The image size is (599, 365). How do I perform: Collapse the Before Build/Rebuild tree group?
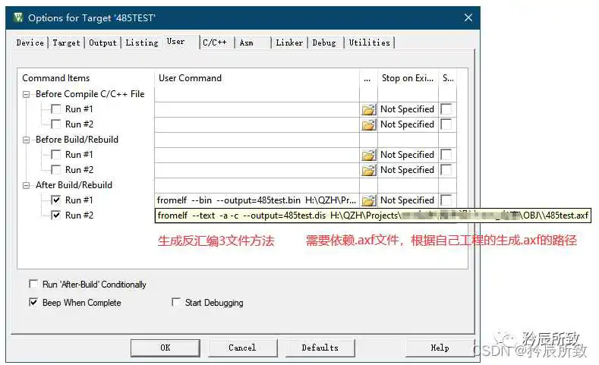coord(27,140)
